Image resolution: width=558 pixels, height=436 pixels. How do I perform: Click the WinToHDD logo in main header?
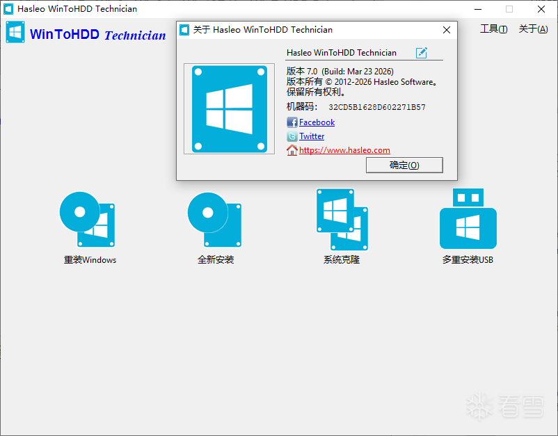[15, 33]
